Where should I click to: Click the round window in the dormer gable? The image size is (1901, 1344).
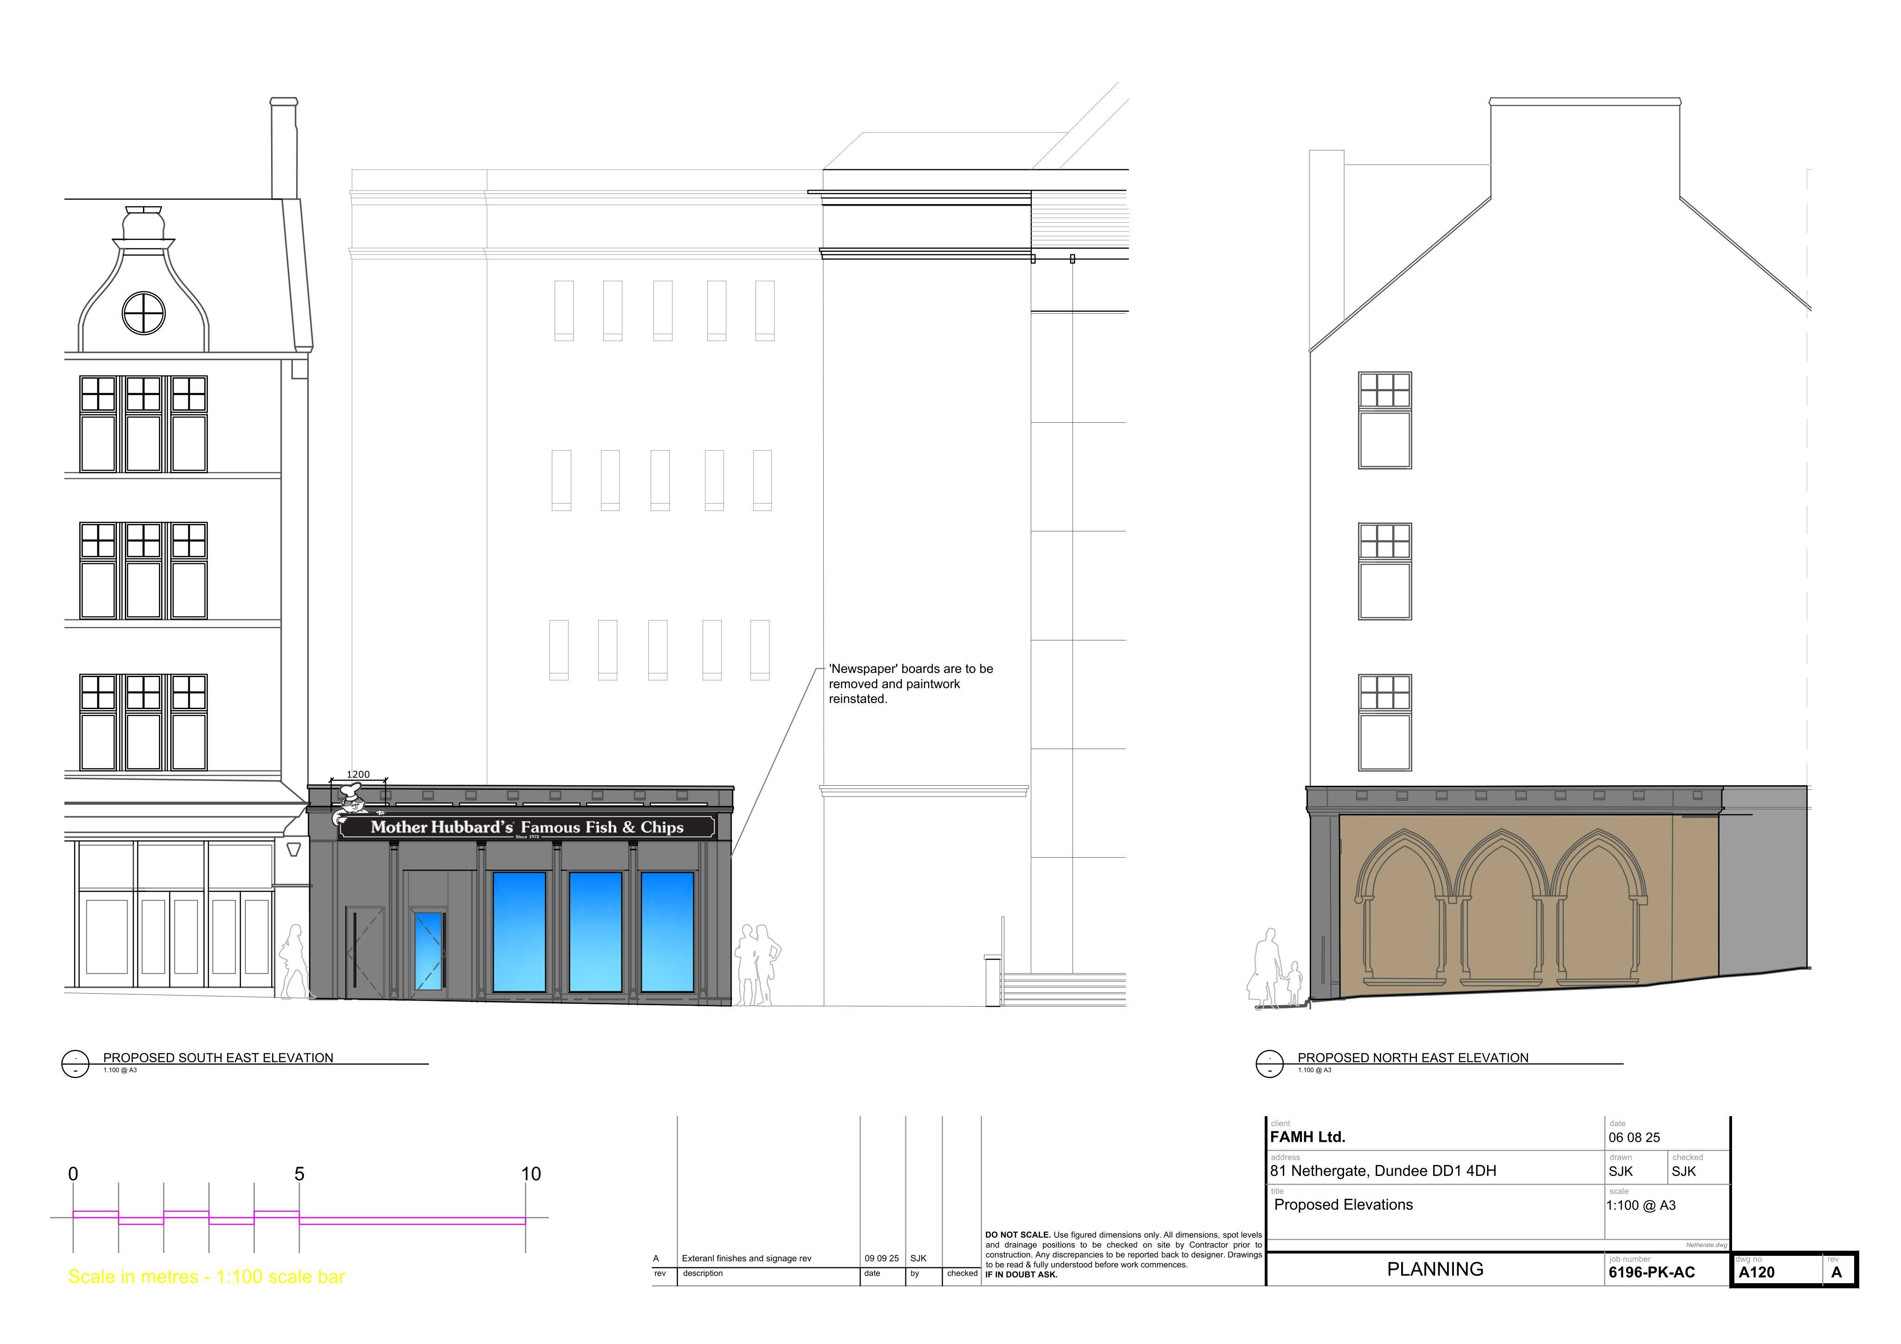(x=143, y=313)
